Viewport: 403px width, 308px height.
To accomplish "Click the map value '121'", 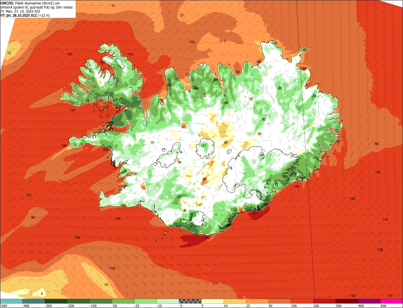I will (338, 141).
